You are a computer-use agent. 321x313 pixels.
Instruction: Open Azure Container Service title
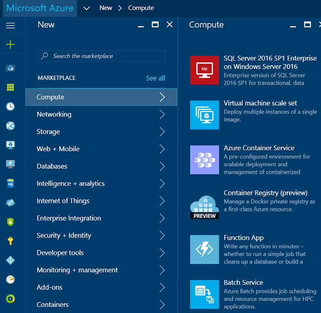point(259,148)
